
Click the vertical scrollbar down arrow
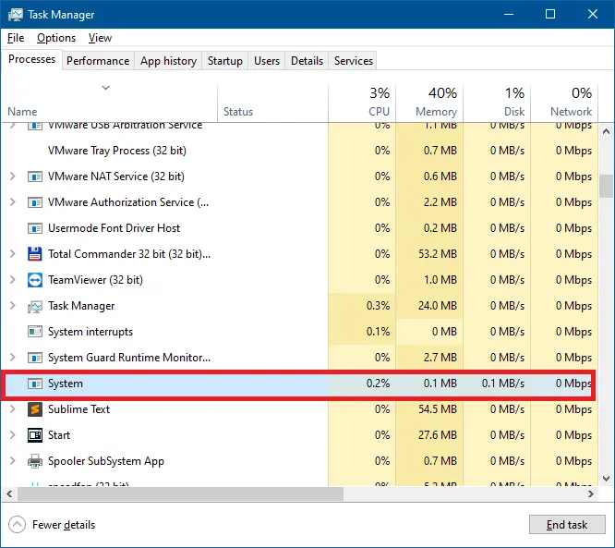(606, 479)
